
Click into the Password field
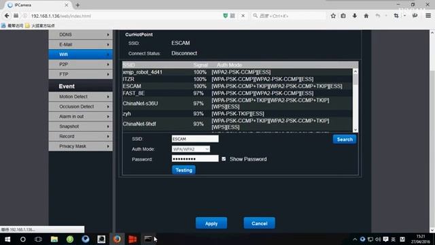[x=195, y=159]
